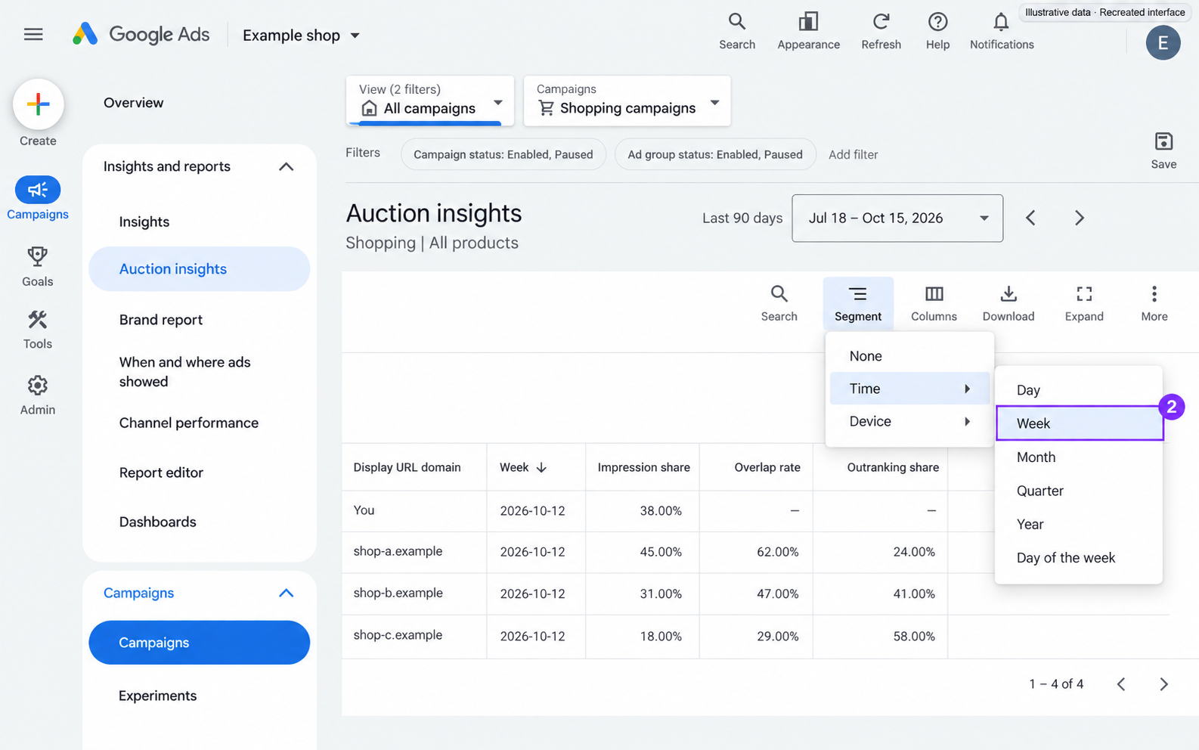Open the Insights page
Screen dimensions: 1199x750
tap(144, 222)
